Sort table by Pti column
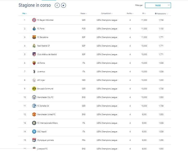 pyautogui.click(x=144, y=13)
